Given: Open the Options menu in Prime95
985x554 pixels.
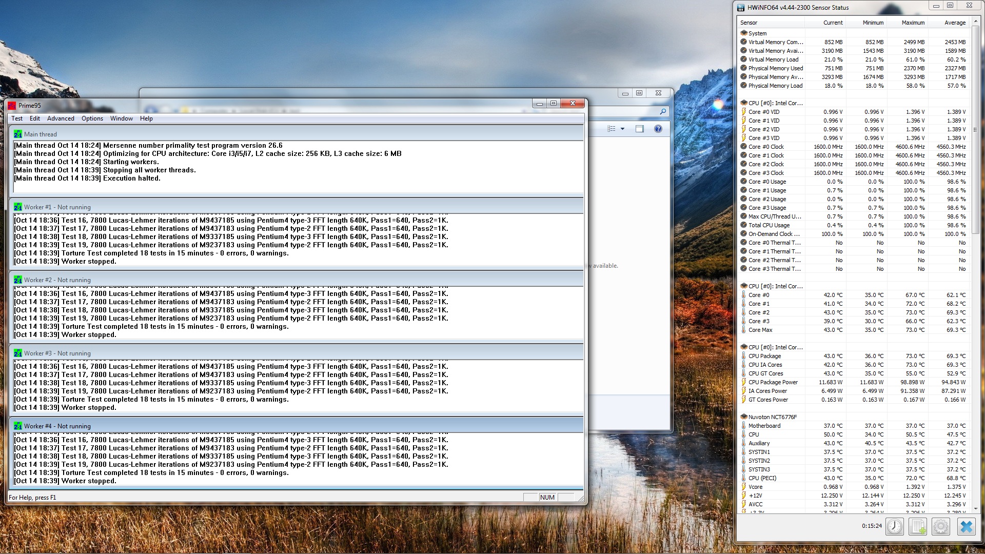Looking at the screenshot, I should tap(92, 118).
